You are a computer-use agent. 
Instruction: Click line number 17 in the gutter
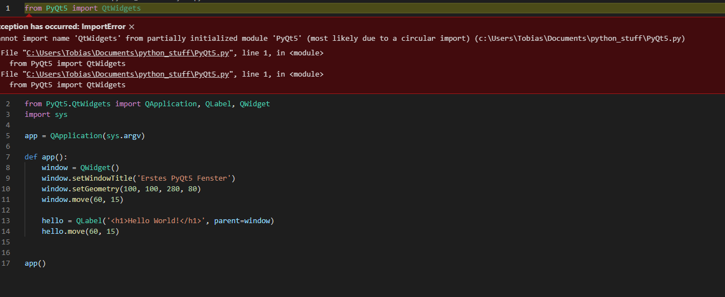[x=6, y=263]
